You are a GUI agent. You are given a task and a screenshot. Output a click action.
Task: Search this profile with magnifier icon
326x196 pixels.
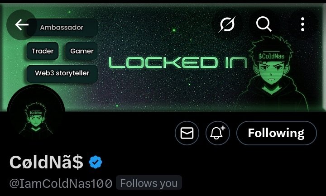click(264, 24)
